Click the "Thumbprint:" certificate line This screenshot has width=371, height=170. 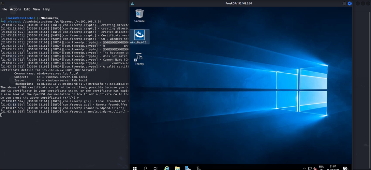click(71, 84)
